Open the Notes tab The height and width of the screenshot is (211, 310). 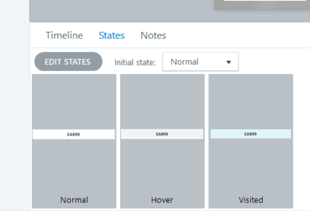coord(153,35)
